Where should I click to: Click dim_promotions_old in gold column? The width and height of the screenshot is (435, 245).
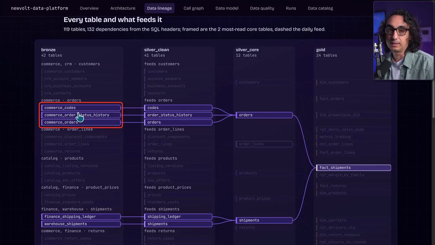click(x=354, y=115)
